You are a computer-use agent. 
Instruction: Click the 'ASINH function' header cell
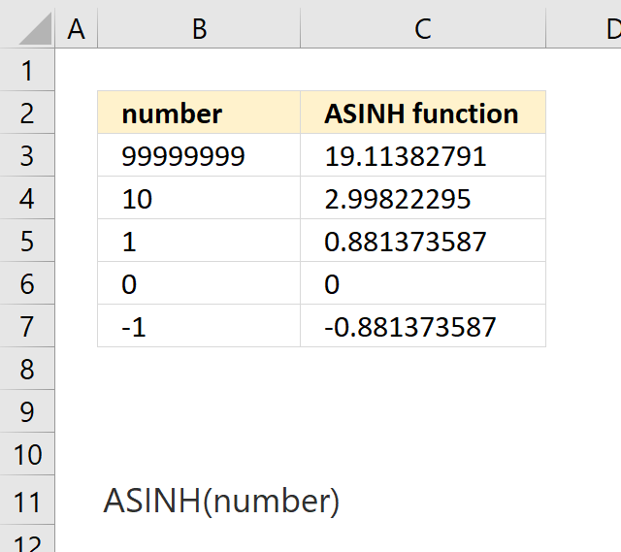point(423,113)
